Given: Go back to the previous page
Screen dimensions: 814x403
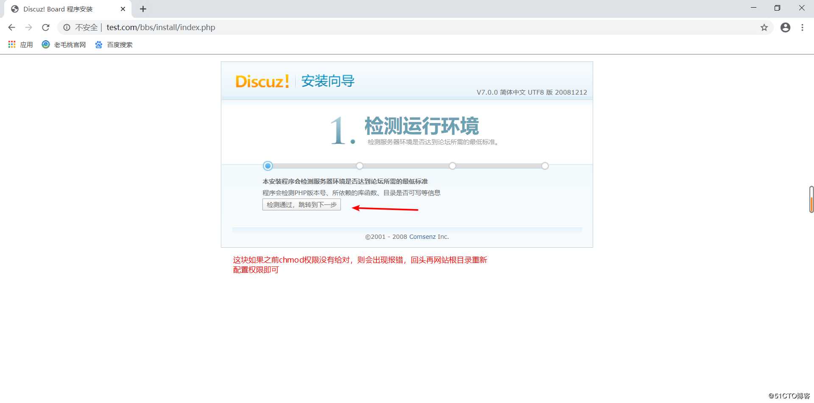Looking at the screenshot, I should pyautogui.click(x=12, y=28).
